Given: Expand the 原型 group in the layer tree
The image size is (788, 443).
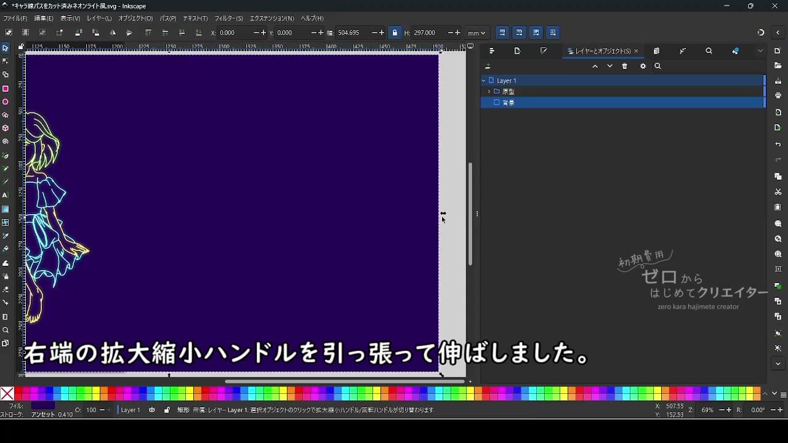Looking at the screenshot, I should (489, 92).
